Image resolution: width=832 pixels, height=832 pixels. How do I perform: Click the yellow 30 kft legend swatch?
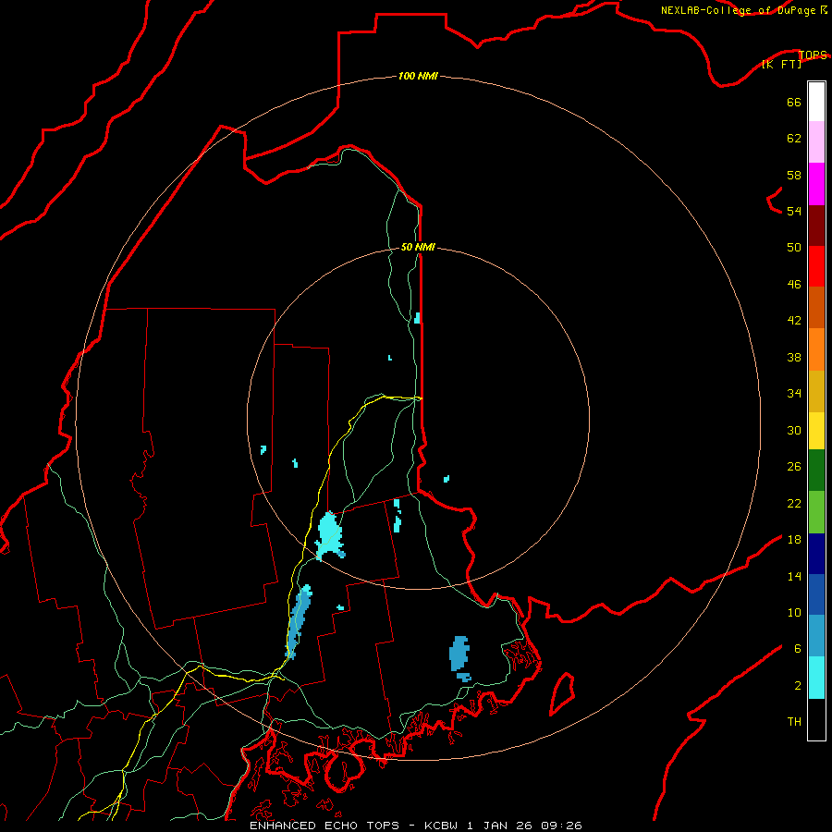[816, 431]
